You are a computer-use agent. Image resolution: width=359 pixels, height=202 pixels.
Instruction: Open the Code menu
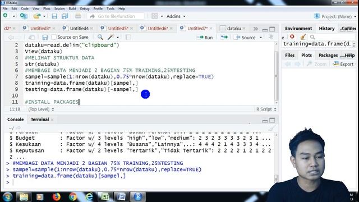(x=25, y=9)
